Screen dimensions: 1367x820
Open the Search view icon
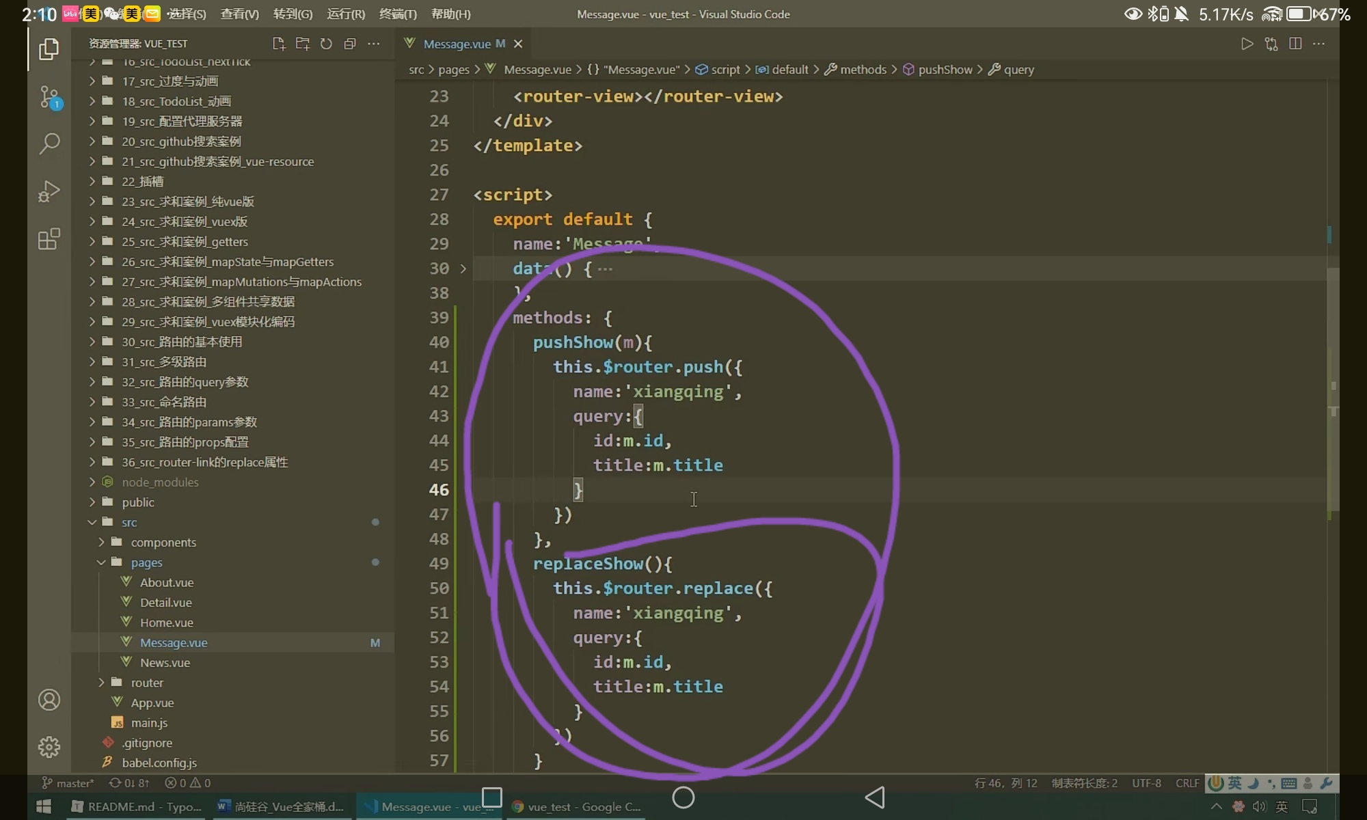point(49,143)
